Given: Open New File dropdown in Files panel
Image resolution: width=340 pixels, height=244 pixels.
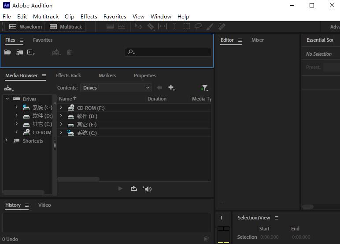Looking at the screenshot, I should [31, 52].
